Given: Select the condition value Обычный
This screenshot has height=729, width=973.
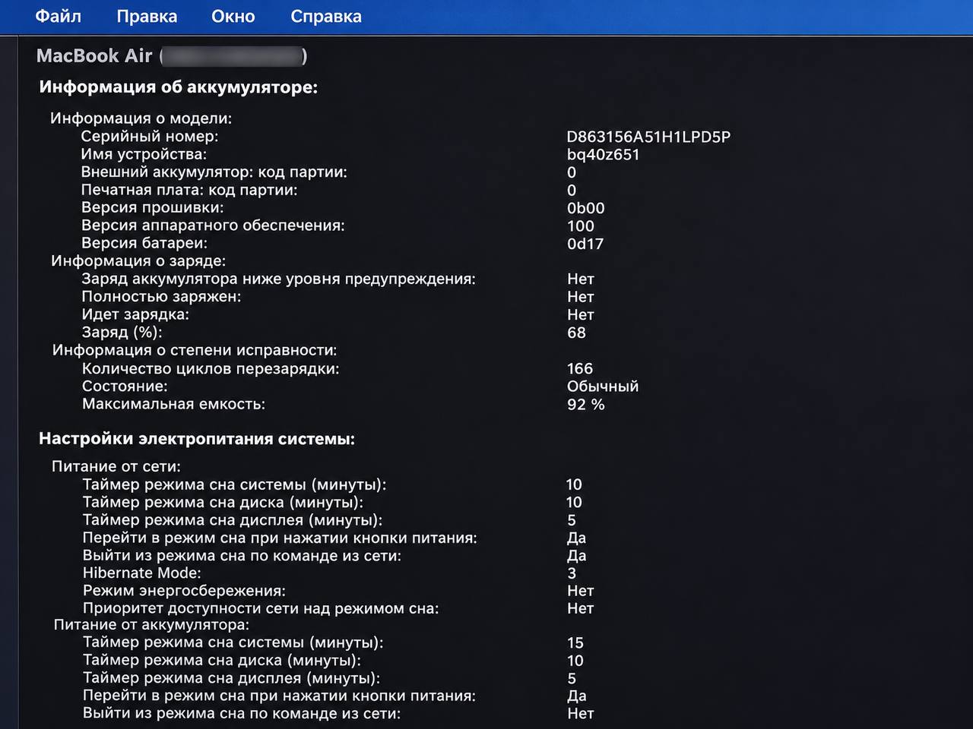Looking at the screenshot, I should (x=603, y=386).
